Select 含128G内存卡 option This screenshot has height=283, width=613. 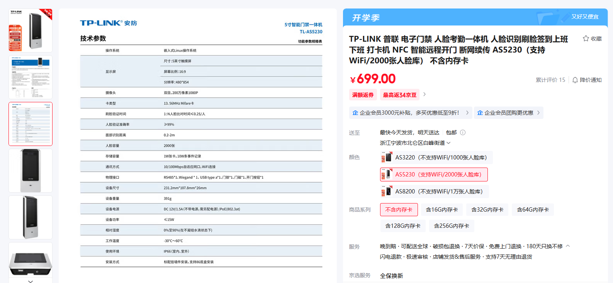pyautogui.click(x=403, y=226)
